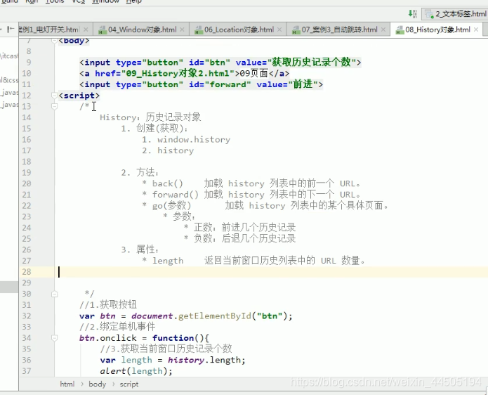Click alert(length) on line 37
The image size is (488, 395).
tap(133, 371)
